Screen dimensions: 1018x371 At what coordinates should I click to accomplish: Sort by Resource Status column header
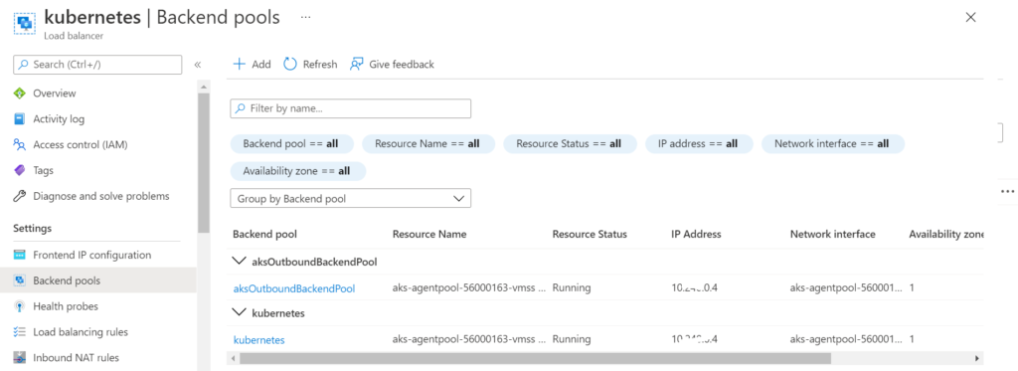click(590, 234)
